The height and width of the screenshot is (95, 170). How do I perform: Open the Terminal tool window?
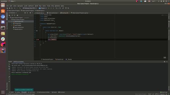(x=62, y=92)
